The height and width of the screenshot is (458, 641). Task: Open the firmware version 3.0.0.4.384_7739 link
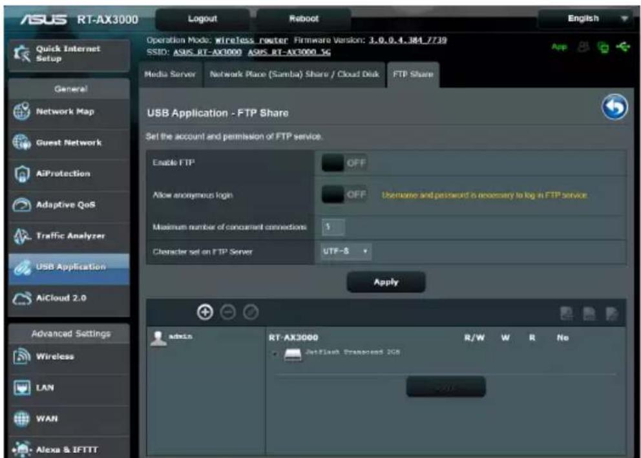[408, 40]
